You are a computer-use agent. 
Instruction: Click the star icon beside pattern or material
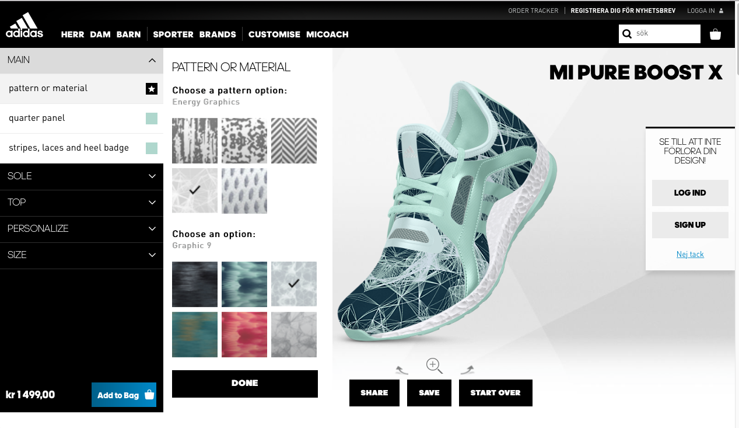[152, 89]
